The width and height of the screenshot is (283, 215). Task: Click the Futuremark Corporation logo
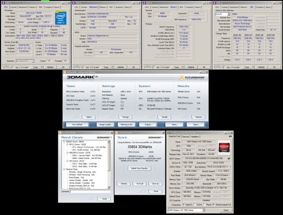coord(192,78)
